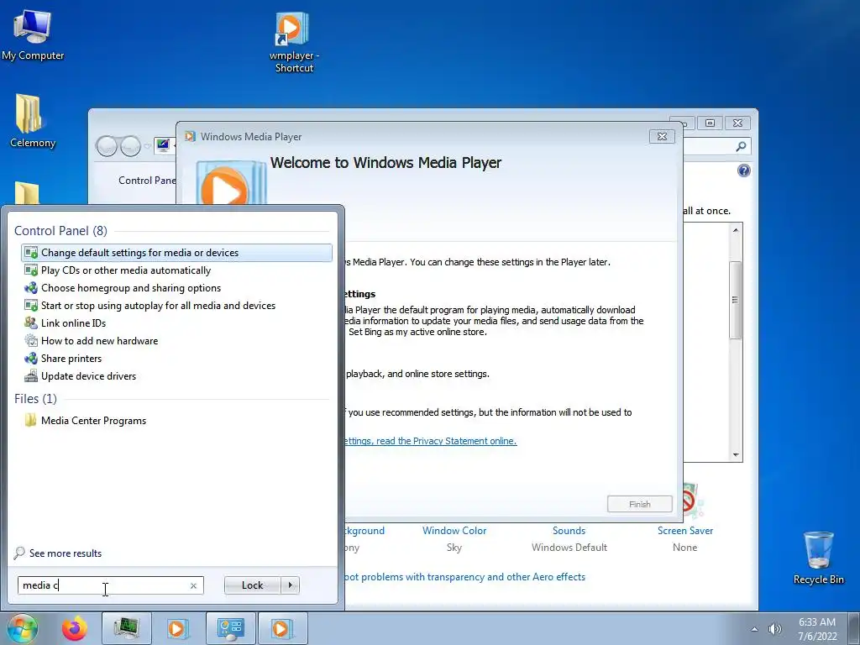
Task: Click the autoplay icon beside Change default settings
Action: coord(31,253)
